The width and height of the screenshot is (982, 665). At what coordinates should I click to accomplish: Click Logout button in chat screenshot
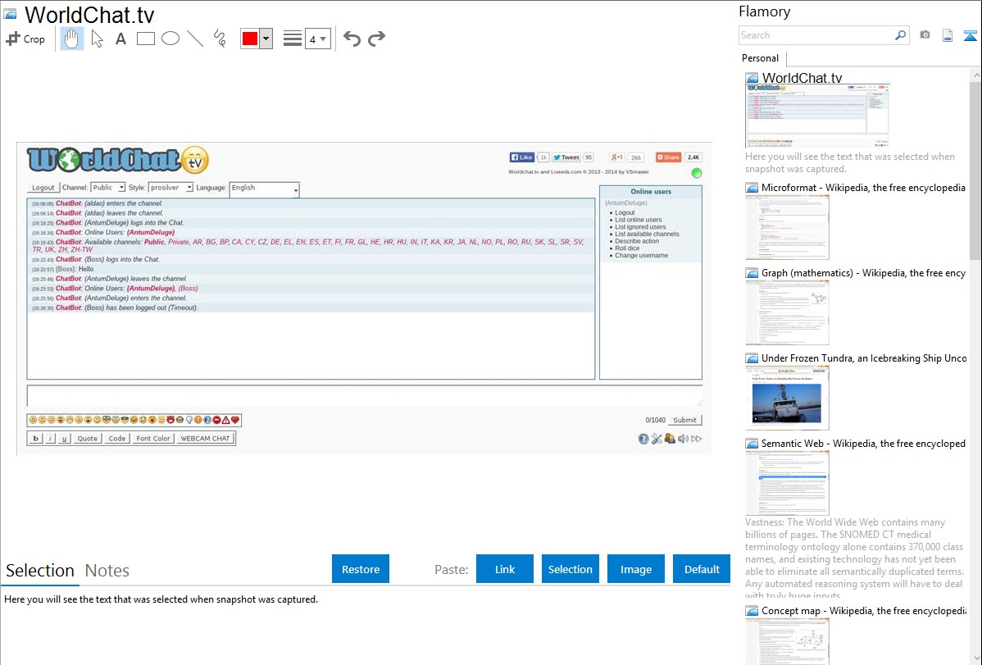(x=43, y=188)
